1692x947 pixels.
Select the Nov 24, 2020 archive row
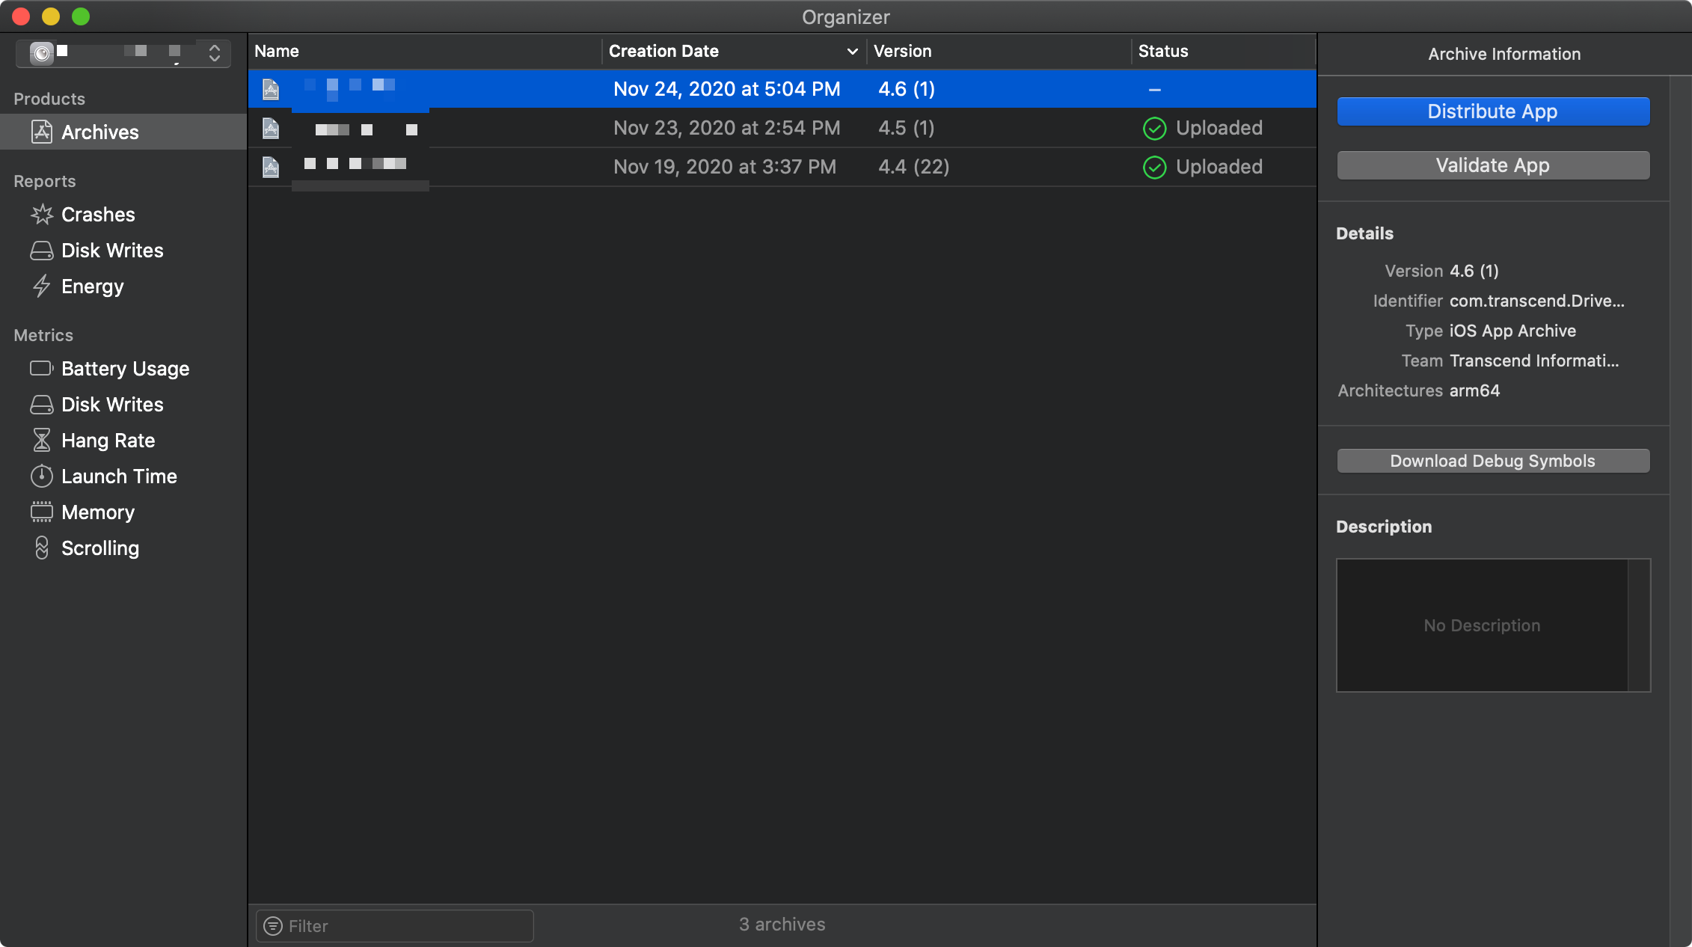coord(782,89)
